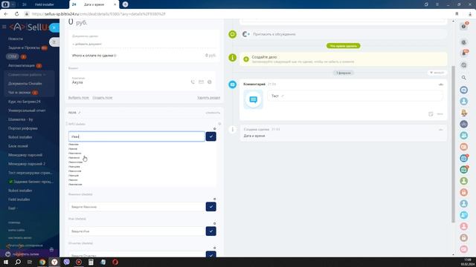
Task: Click the browser back arrow
Action: click(6, 14)
